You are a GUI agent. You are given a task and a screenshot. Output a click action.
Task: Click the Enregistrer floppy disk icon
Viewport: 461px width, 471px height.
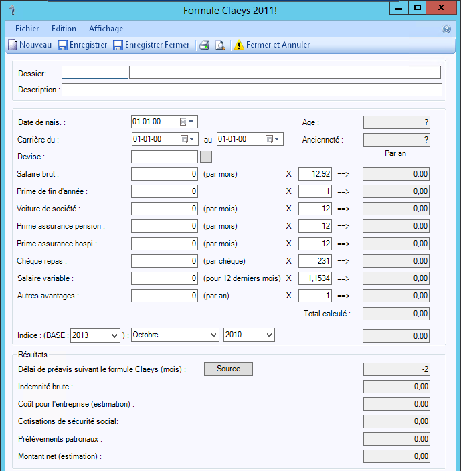[62, 45]
